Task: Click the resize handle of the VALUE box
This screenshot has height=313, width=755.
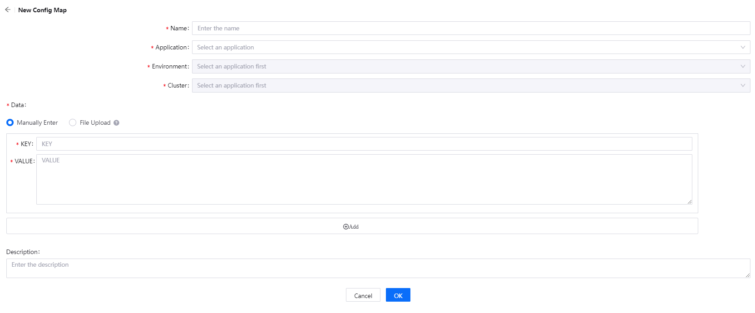Action: (x=689, y=202)
